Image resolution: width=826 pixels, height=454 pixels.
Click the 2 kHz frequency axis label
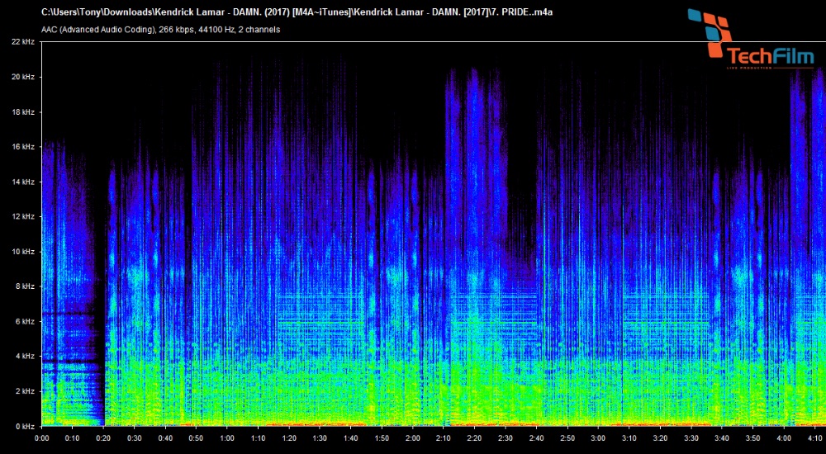[24, 391]
